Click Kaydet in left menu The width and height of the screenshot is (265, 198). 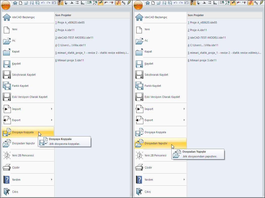pyautogui.click(x=28, y=64)
